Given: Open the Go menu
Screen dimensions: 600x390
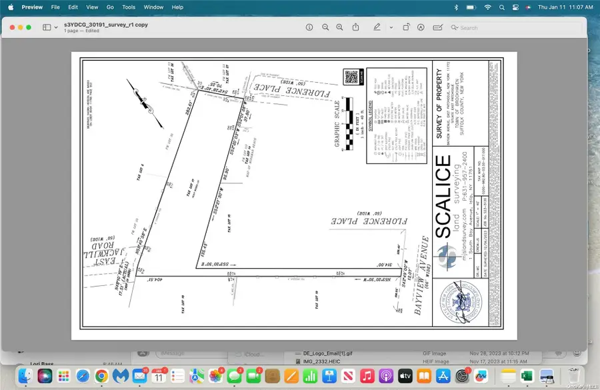Looking at the screenshot, I should click(110, 7).
